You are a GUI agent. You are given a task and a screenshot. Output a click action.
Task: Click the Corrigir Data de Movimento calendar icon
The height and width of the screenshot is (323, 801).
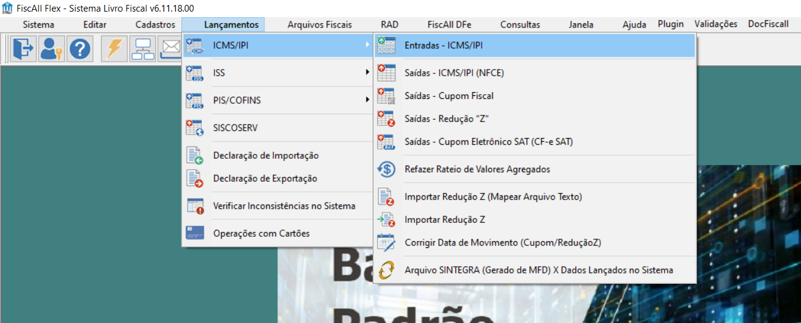tap(387, 242)
